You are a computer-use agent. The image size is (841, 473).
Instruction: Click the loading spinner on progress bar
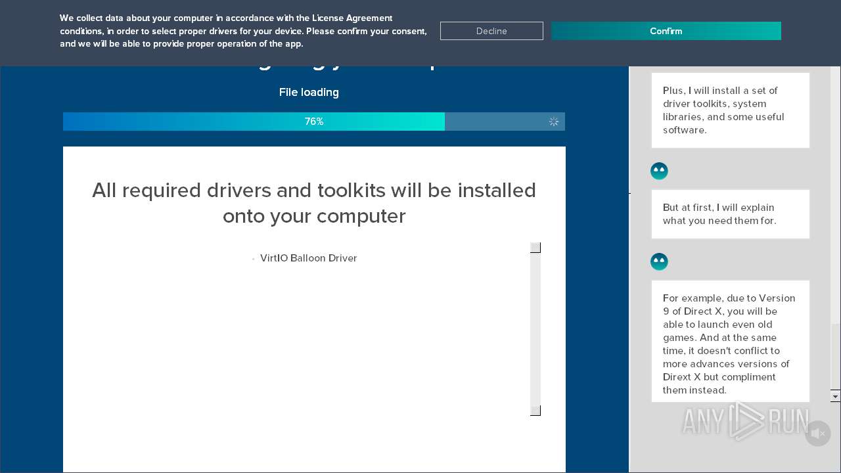click(554, 122)
